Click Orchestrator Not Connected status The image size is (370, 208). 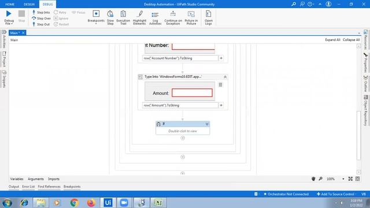286,194
